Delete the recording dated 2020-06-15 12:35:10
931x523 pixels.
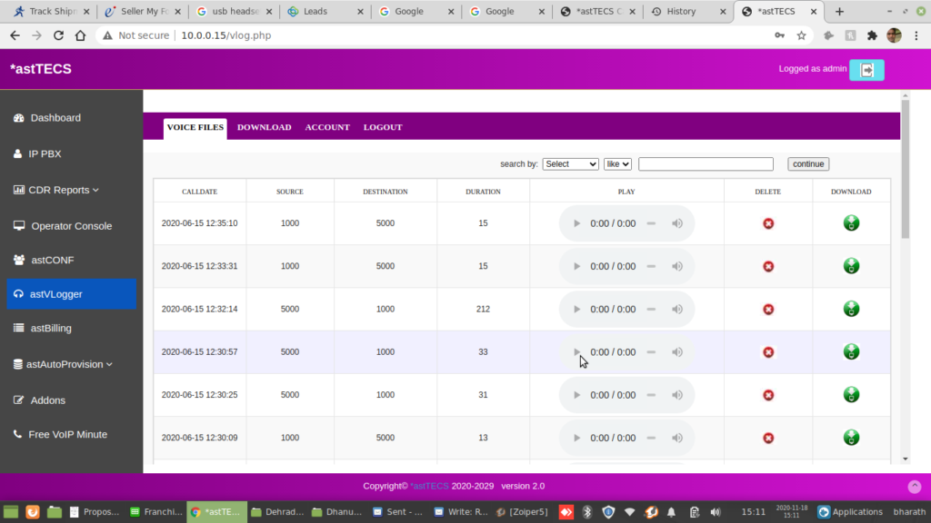[x=768, y=222]
